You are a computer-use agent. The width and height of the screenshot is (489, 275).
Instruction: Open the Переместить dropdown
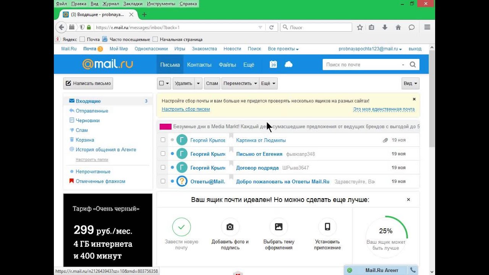click(x=240, y=83)
